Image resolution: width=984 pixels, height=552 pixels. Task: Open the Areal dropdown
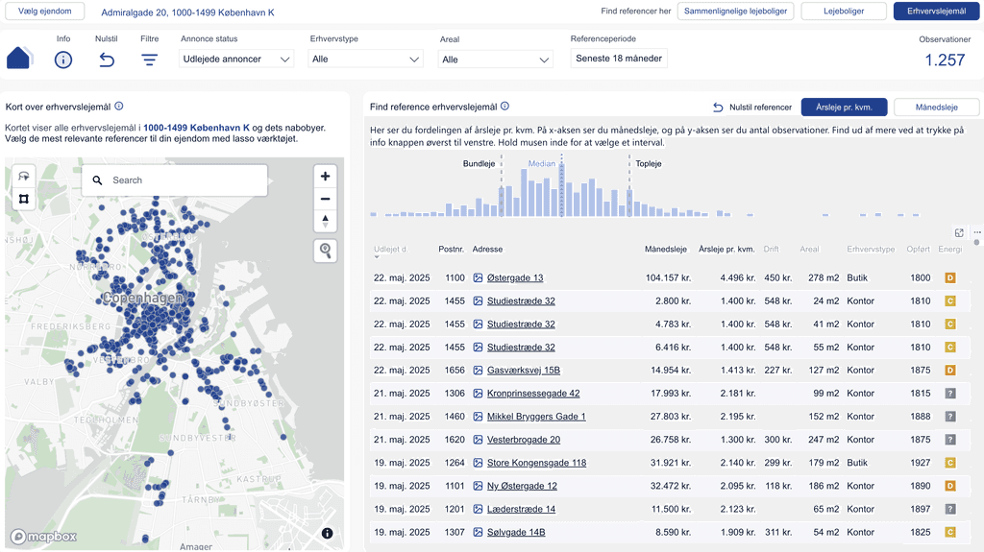[495, 60]
